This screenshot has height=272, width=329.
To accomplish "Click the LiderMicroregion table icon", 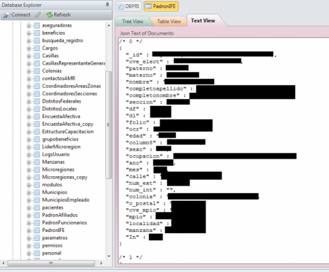I will point(37,147).
